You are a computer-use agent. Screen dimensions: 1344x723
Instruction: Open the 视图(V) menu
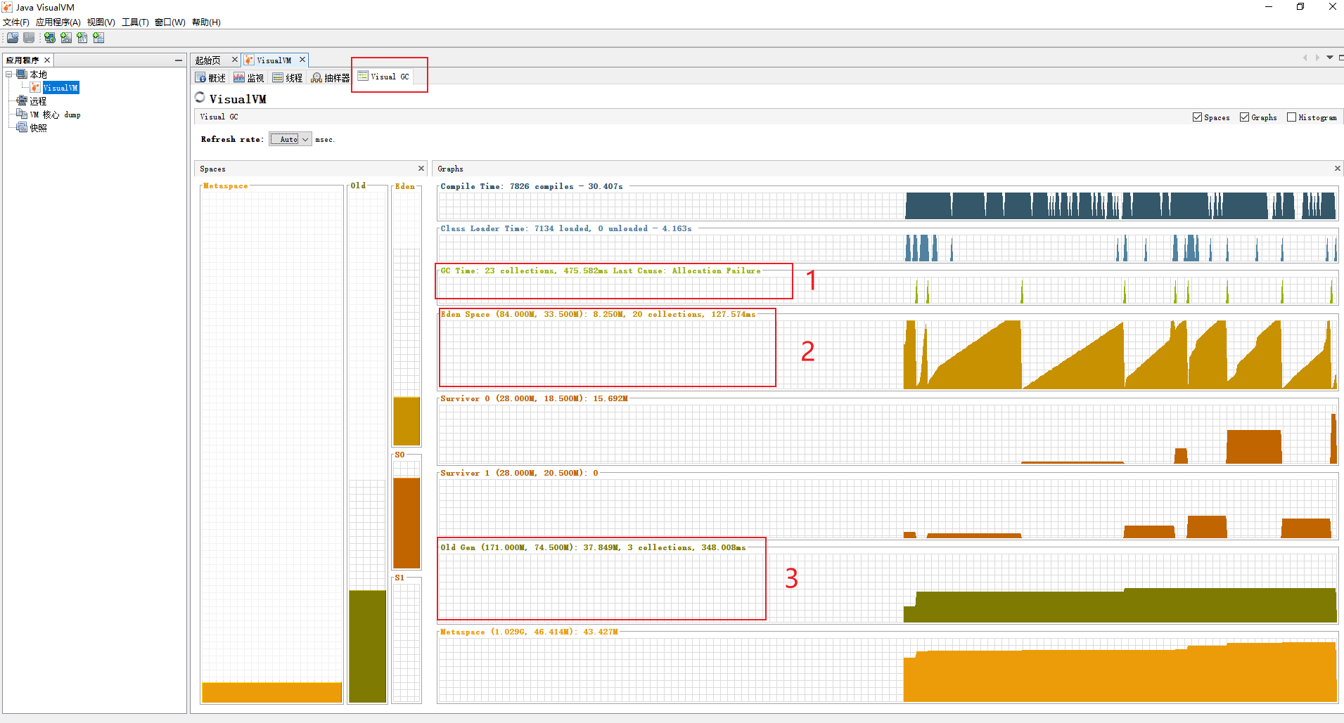point(101,22)
